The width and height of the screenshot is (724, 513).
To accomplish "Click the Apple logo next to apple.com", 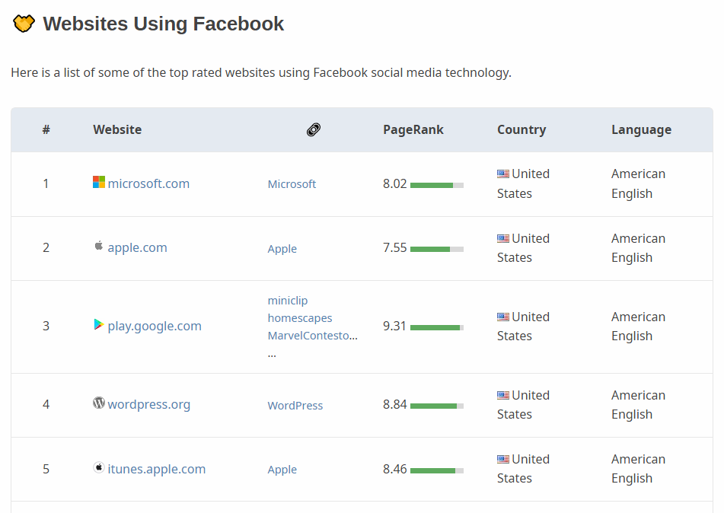I will [98, 247].
